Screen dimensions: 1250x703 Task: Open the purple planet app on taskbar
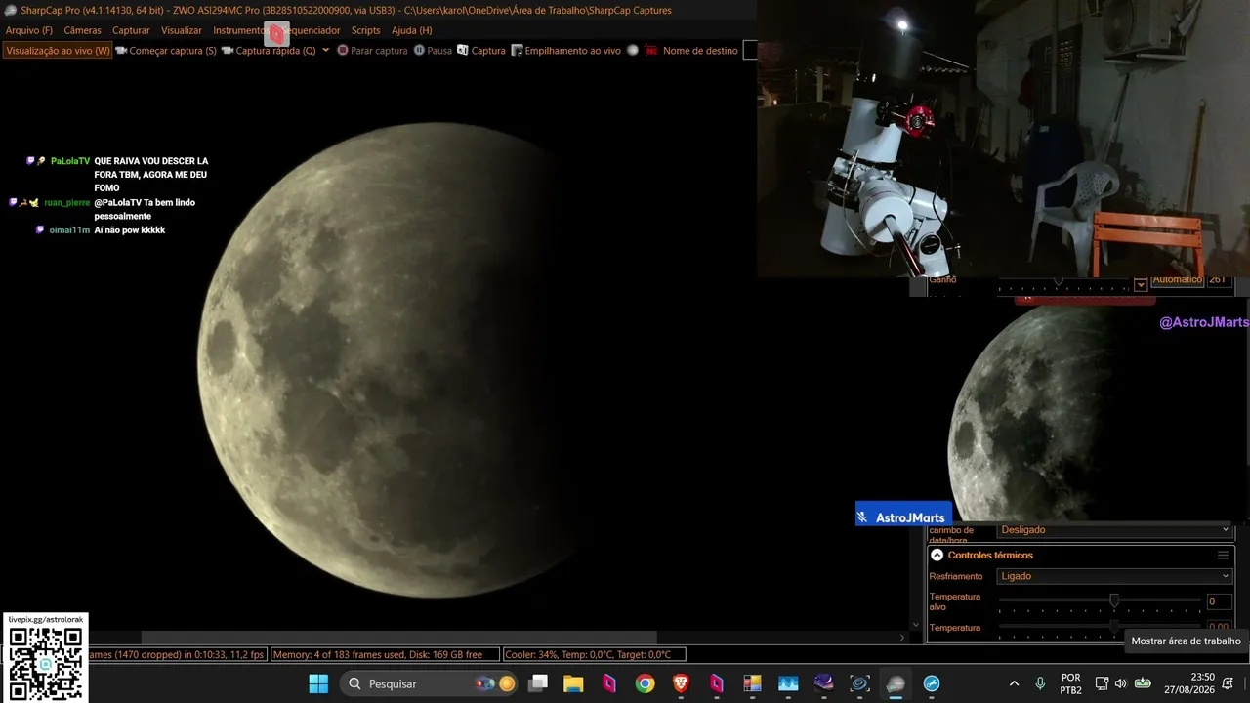[824, 683]
